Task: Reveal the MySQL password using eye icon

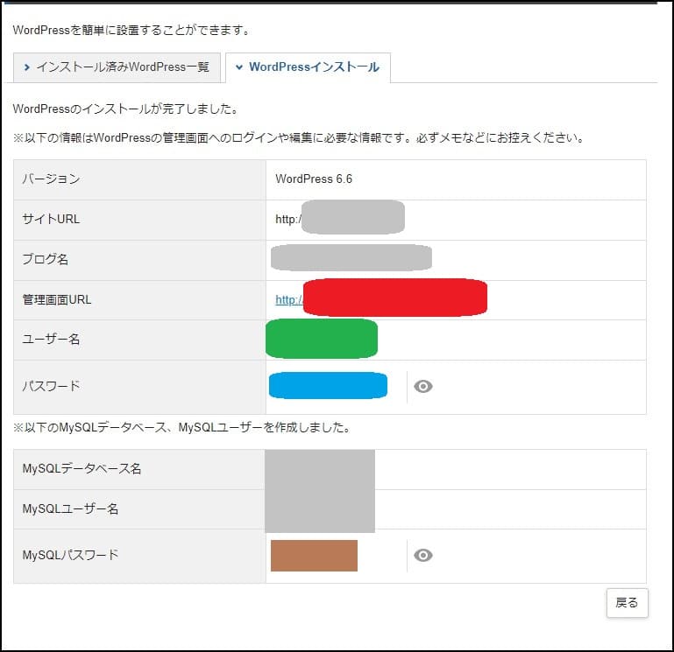Action: (x=423, y=555)
